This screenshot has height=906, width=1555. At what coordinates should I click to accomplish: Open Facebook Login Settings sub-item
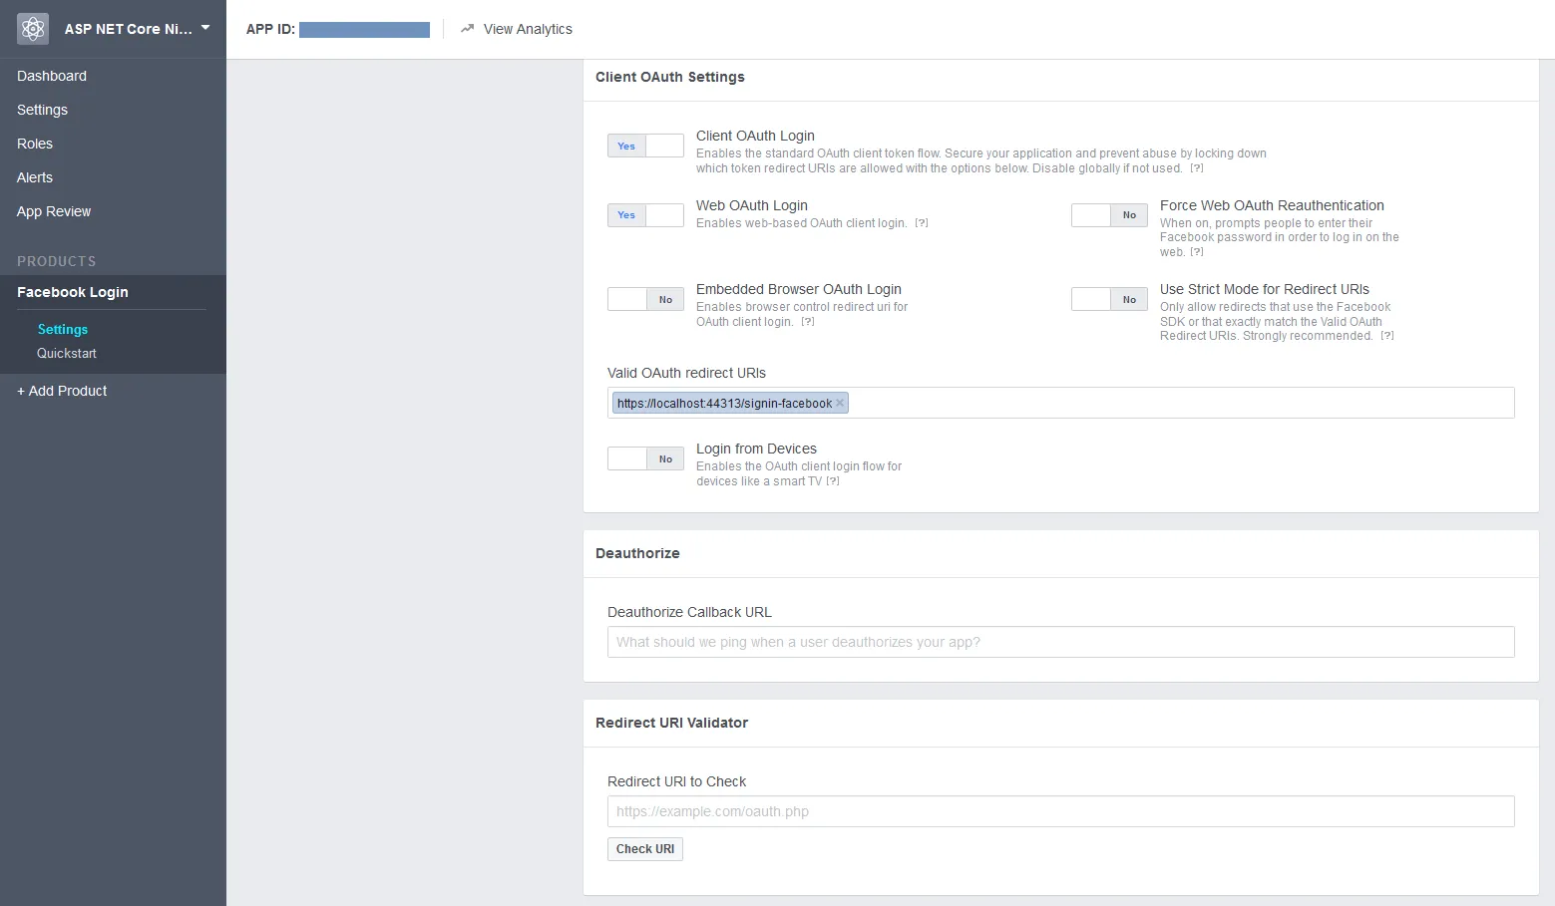[63, 329]
